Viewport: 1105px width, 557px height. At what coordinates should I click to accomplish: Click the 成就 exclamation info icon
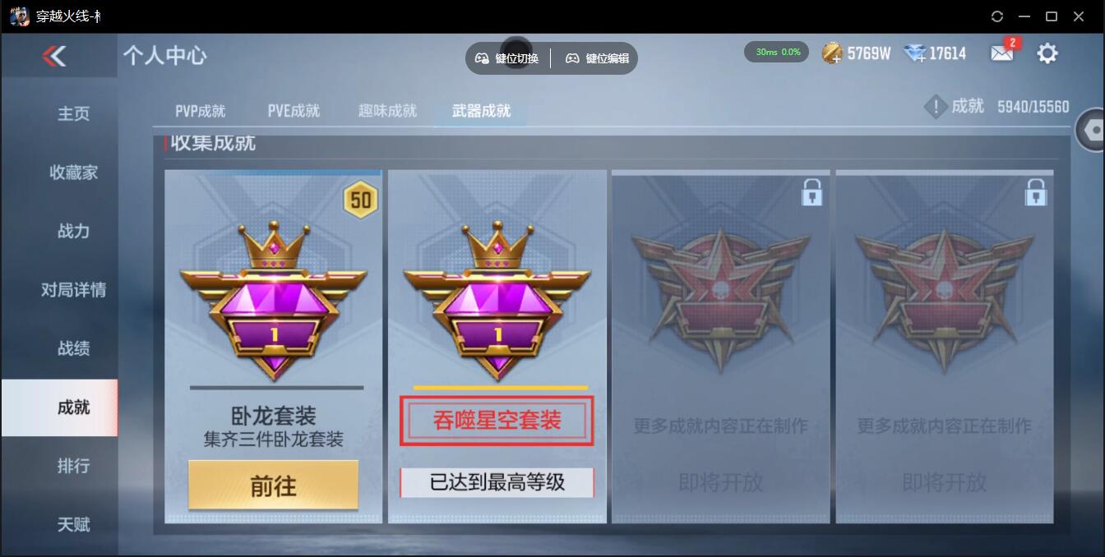coord(936,107)
